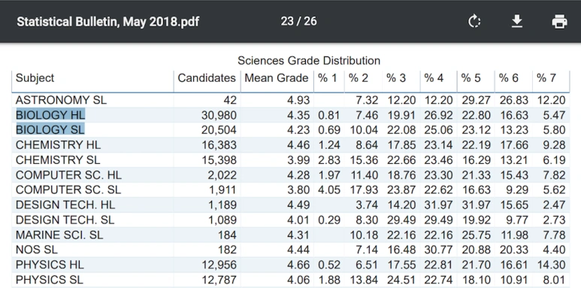Click the % 7 column header
Screen dimensions: 581x288
click(x=546, y=78)
